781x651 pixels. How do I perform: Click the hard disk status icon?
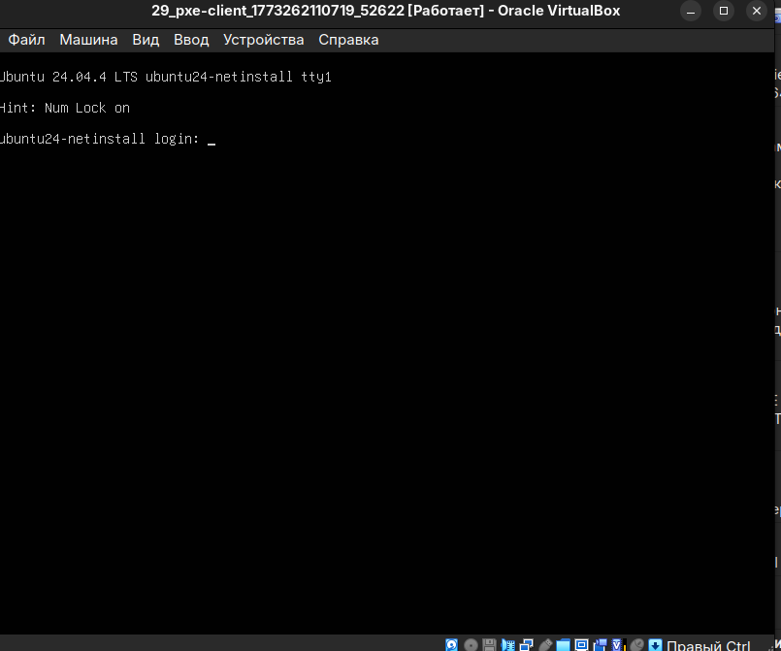(453, 645)
